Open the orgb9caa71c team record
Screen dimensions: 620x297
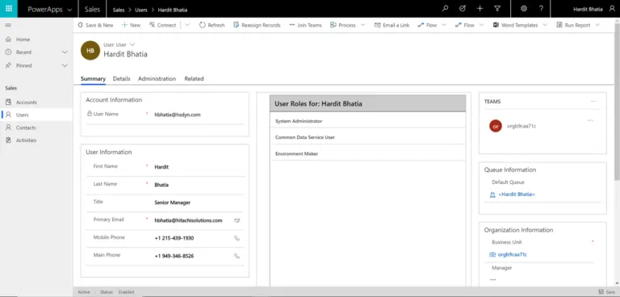[522, 126]
